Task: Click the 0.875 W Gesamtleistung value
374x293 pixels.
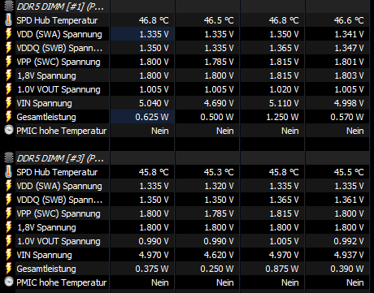Action: (282, 269)
